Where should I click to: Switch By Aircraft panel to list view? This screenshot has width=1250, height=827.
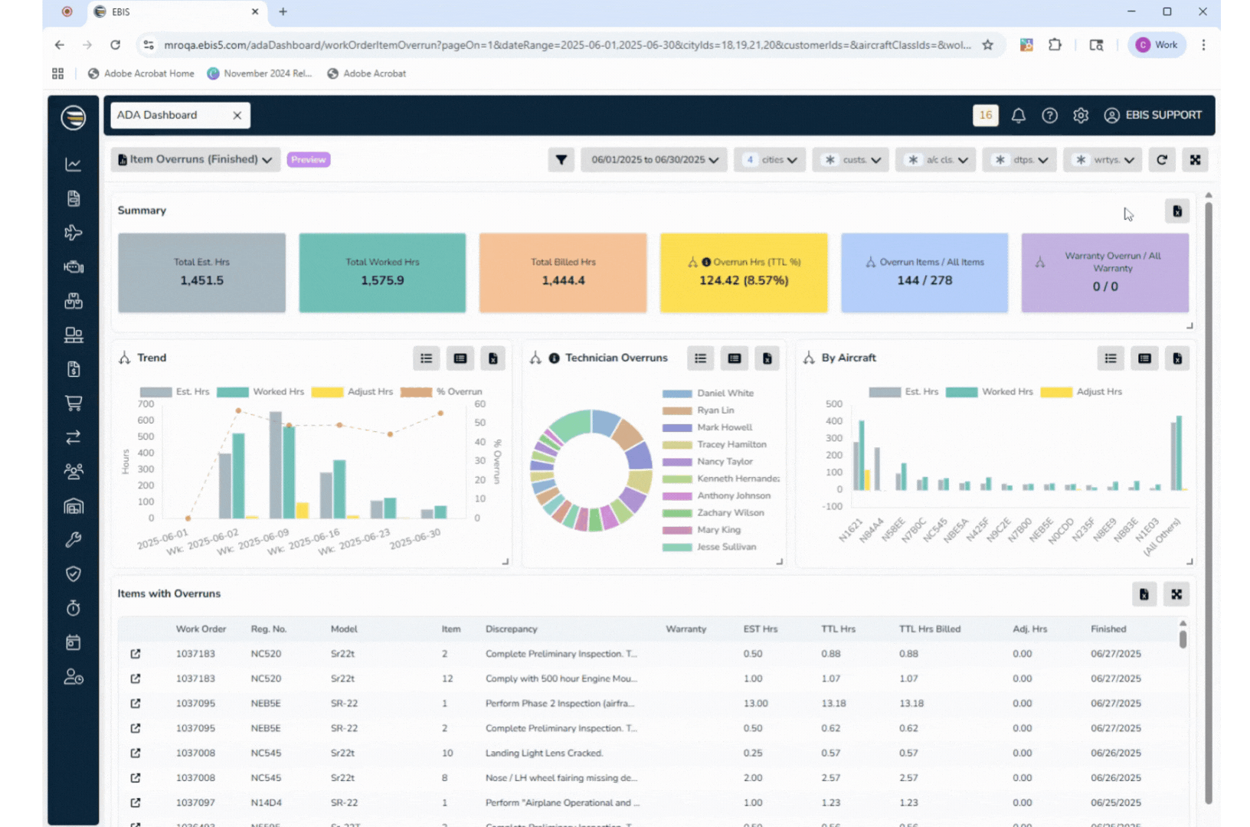coord(1111,358)
